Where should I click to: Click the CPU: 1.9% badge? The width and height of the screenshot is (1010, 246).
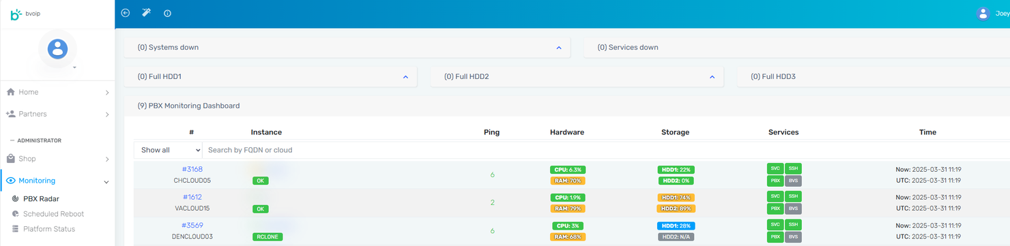pyautogui.click(x=568, y=198)
